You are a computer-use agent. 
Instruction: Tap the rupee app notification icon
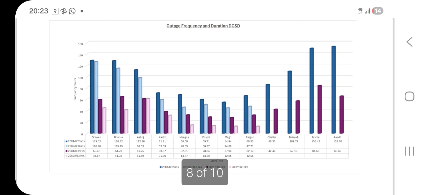click(x=55, y=11)
